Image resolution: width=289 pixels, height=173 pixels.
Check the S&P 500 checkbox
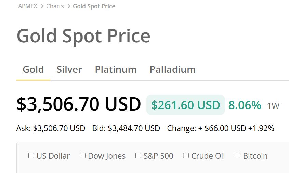[138, 156]
